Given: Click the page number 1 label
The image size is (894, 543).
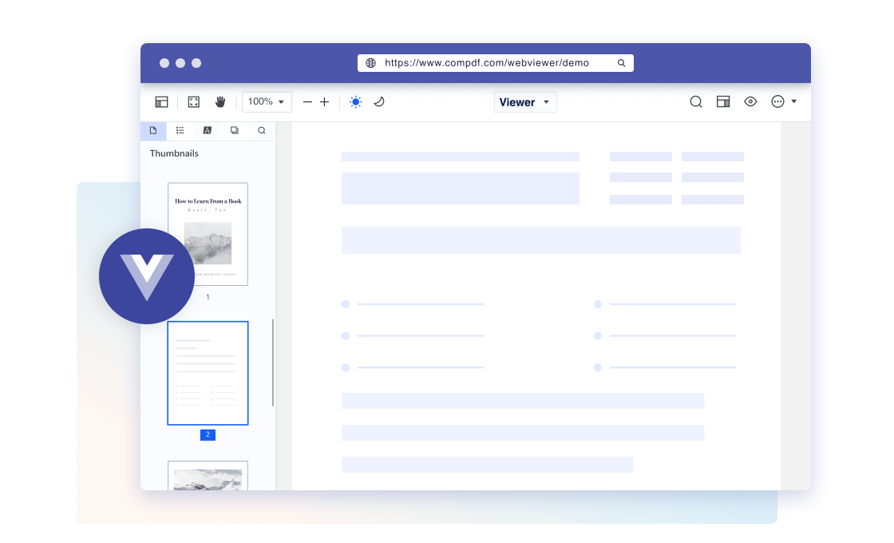Looking at the screenshot, I should pyautogui.click(x=208, y=297).
